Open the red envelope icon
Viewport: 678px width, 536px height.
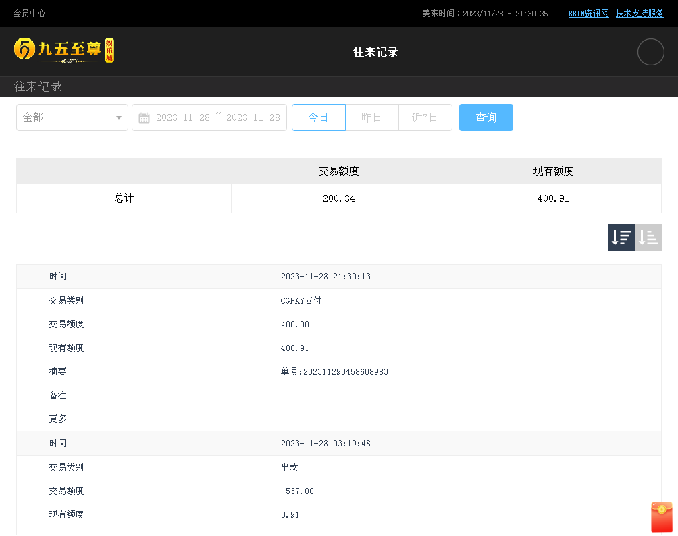[661, 517]
